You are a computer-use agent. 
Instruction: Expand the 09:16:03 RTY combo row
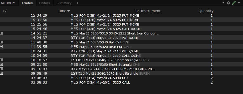1,69
